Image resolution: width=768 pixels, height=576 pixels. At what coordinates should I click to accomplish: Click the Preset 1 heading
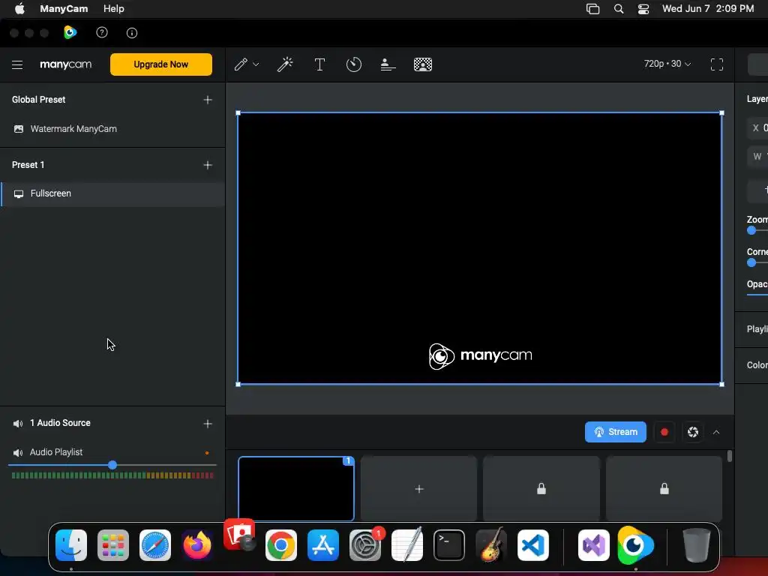pyautogui.click(x=28, y=165)
